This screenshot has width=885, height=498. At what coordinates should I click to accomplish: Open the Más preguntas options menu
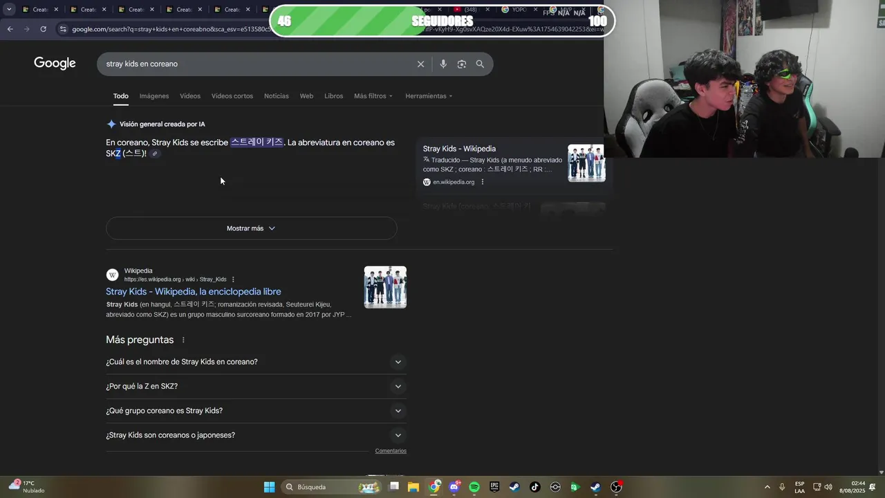(x=183, y=340)
